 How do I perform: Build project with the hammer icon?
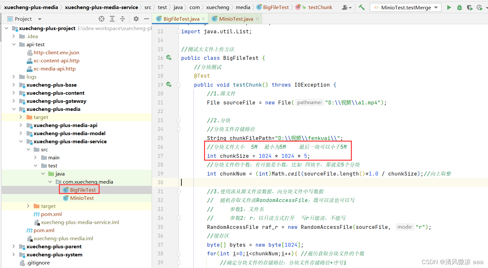[x=362, y=7]
